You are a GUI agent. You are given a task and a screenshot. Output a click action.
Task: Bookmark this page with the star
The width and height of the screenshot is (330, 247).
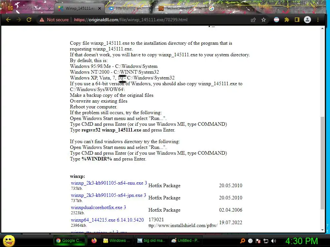(x=264, y=20)
